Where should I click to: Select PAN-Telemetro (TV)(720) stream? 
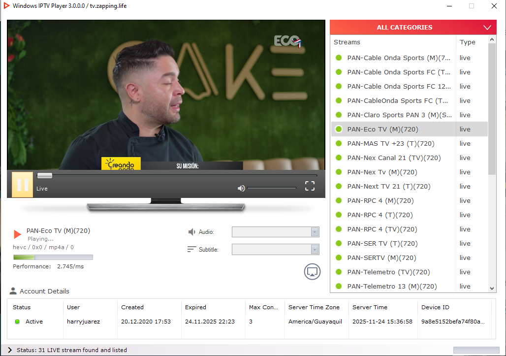(409, 272)
